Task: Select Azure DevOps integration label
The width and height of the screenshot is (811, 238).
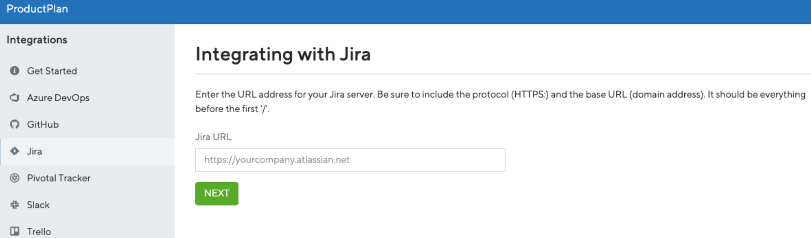Action: tap(58, 98)
